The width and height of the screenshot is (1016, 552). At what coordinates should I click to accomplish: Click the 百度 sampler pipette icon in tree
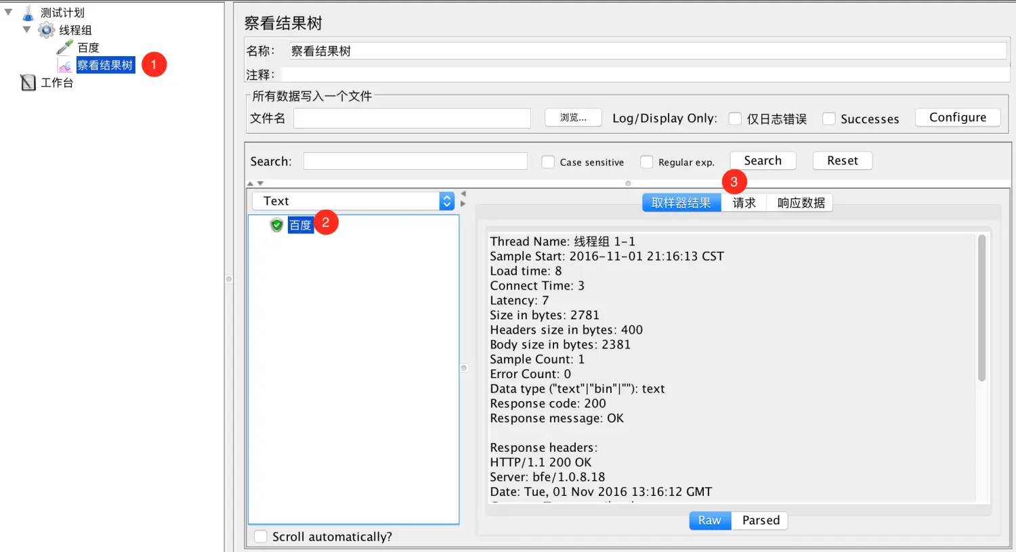coord(64,47)
